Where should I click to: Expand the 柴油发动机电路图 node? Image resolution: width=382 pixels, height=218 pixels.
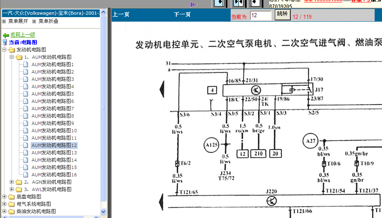point(4,211)
